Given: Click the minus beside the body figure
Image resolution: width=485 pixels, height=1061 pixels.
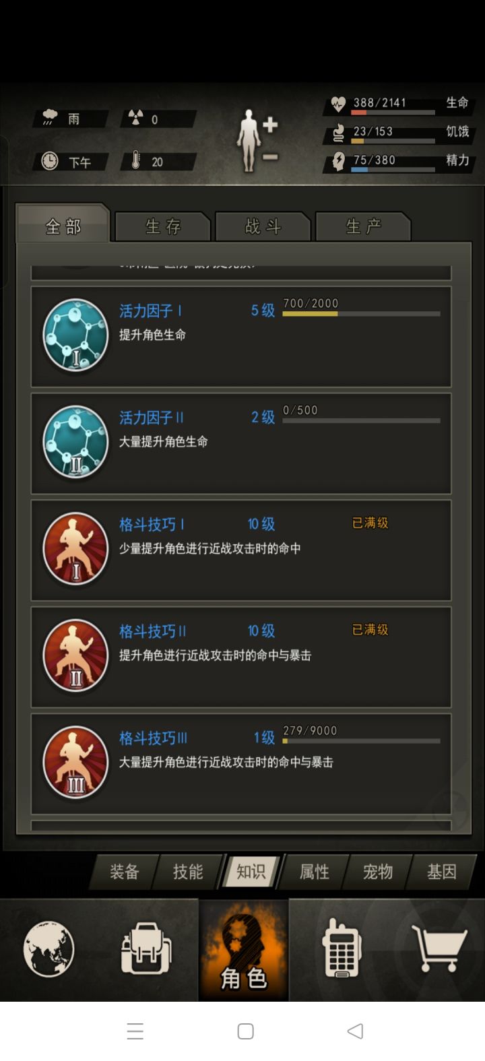Looking at the screenshot, I should pos(270,158).
